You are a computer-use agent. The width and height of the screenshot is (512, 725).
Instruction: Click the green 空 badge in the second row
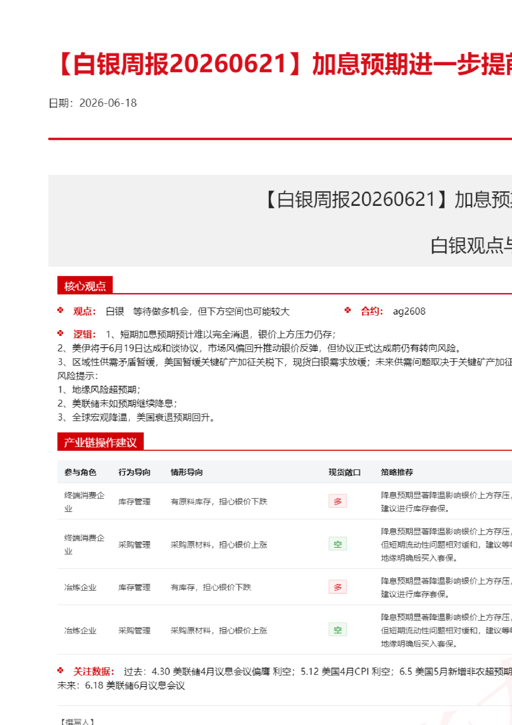pos(337,544)
